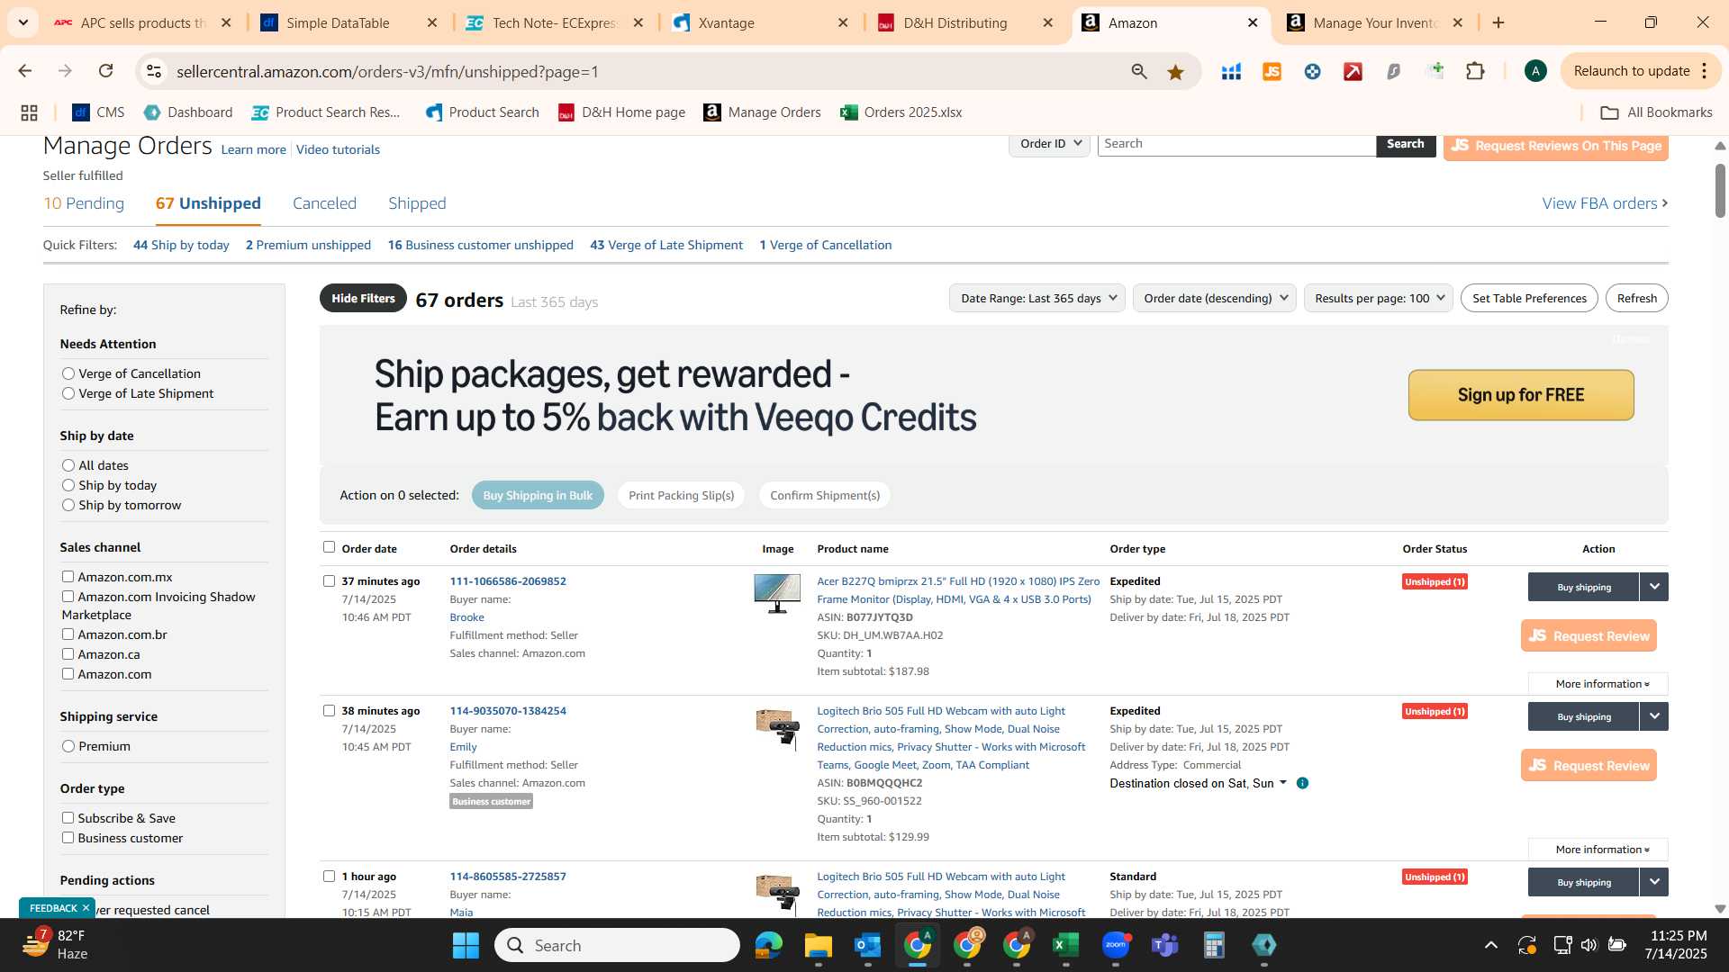The height and width of the screenshot is (972, 1729).
Task: Tick the select-all orders header checkbox
Action: (329, 547)
